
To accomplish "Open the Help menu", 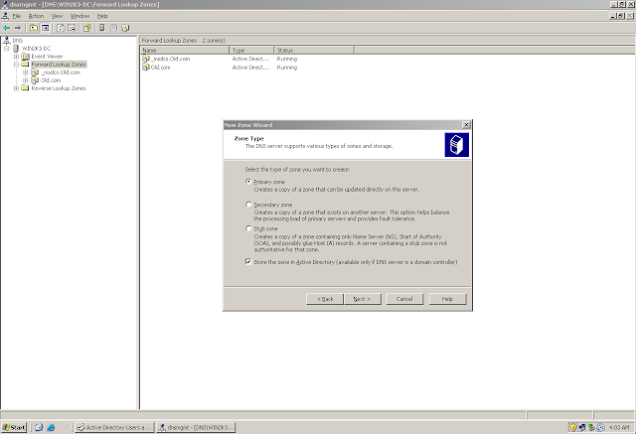I will [102, 16].
